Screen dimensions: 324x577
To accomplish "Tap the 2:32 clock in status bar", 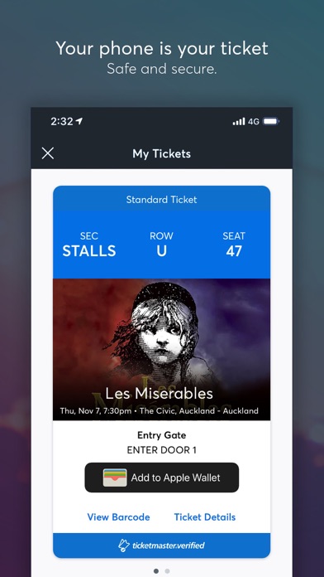I will click(x=62, y=121).
